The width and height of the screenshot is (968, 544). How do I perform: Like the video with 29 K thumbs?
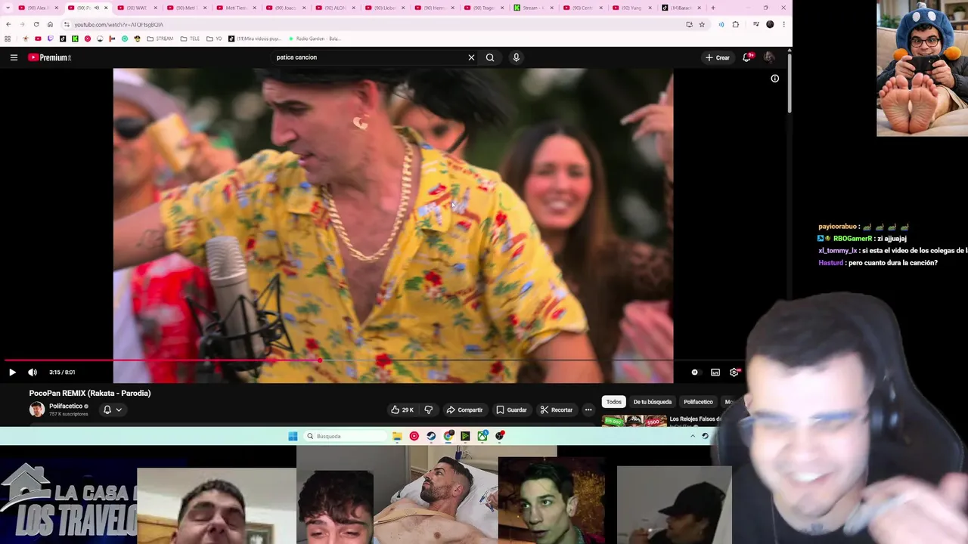[402, 410]
